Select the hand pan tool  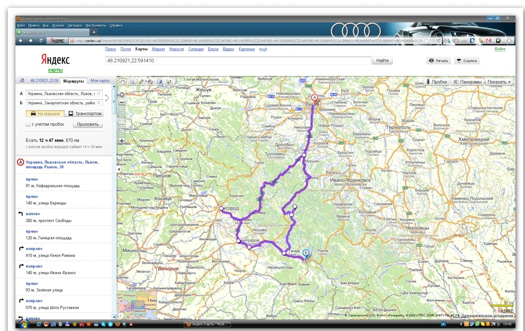coord(123,82)
